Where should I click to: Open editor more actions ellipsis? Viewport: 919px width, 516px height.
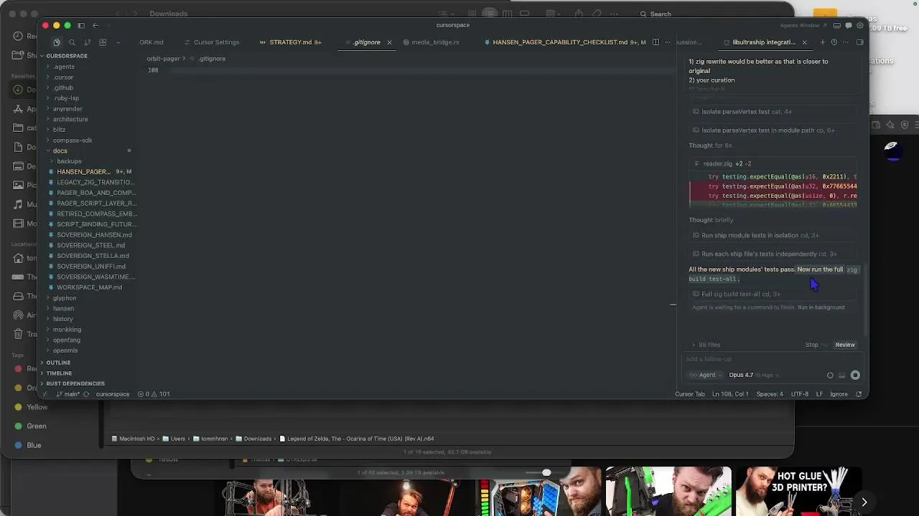point(667,42)
